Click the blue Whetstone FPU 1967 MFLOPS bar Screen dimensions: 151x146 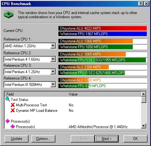pyautogui.click(x=103, y=34)
